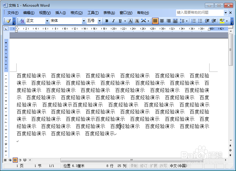Toggle Italic formatting
Screen dimensions: 236x171
pyautogui.click(x=113, y=21)
